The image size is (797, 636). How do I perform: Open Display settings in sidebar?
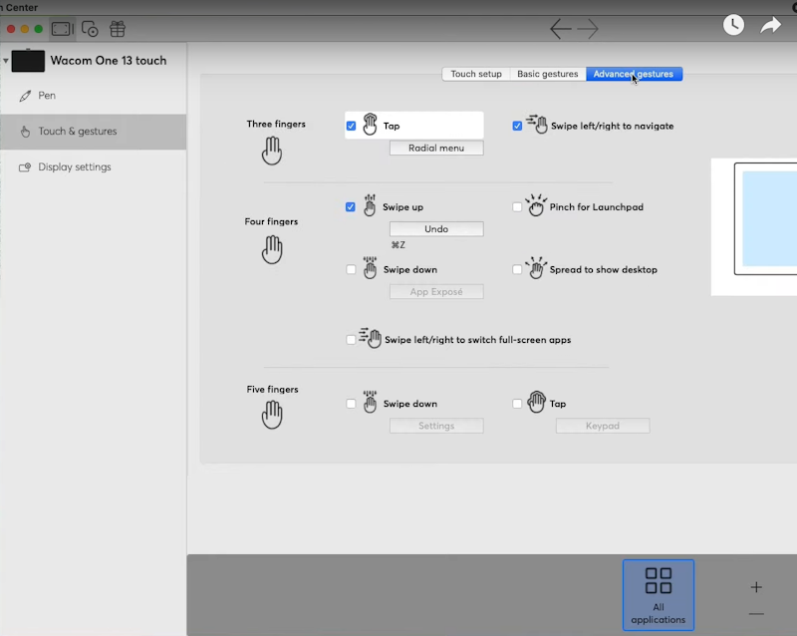click(x=94, y=166)
